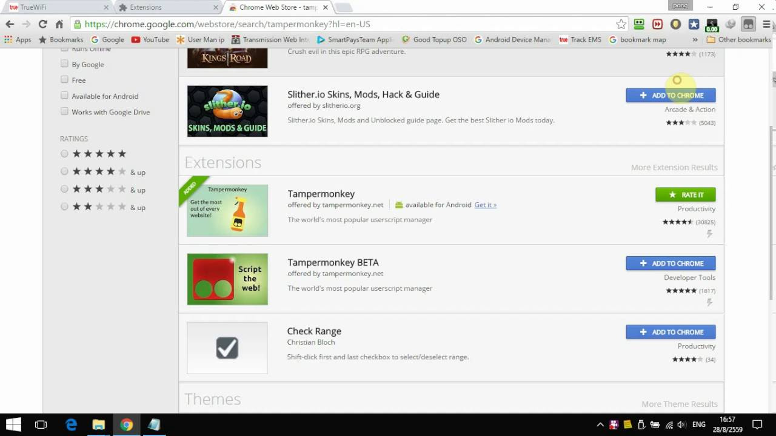Open the Check Range checkbox thumbnail
Screen dimensions: 776x436
[227, 348]
